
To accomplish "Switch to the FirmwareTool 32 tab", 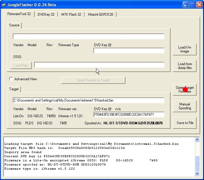I will coord(19,14).
